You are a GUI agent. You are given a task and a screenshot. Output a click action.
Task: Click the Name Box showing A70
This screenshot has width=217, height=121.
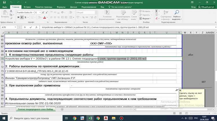click(x=8, y=27)
